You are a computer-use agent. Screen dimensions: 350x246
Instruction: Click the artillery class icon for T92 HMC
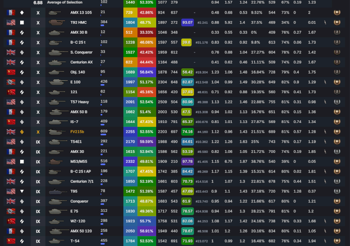pyautogui.click(x=22, y=23)
